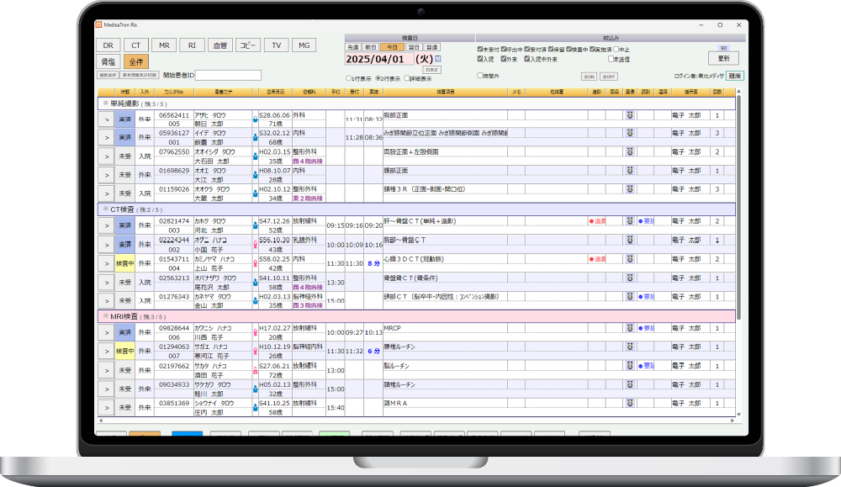Open image icon for patient サカタ ハナコ
The height and width of the screenshot is (487, 841).
(x=630, y=365)
